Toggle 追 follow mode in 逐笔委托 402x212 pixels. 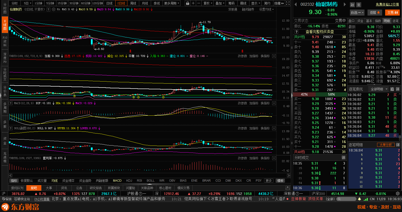tap(392, 89)
